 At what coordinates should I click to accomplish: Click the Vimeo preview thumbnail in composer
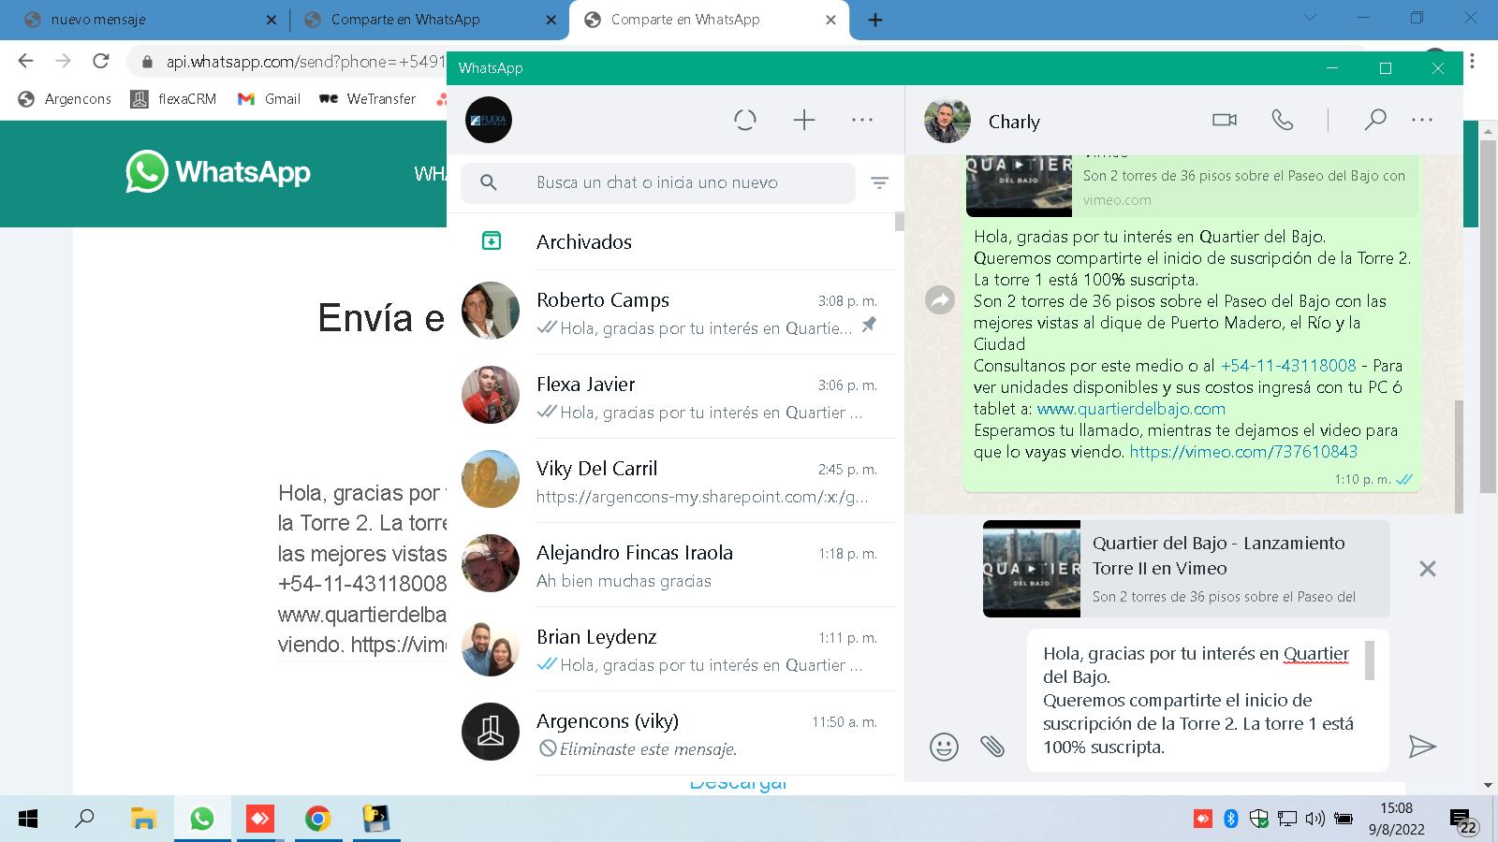(x=1032, y=569)
